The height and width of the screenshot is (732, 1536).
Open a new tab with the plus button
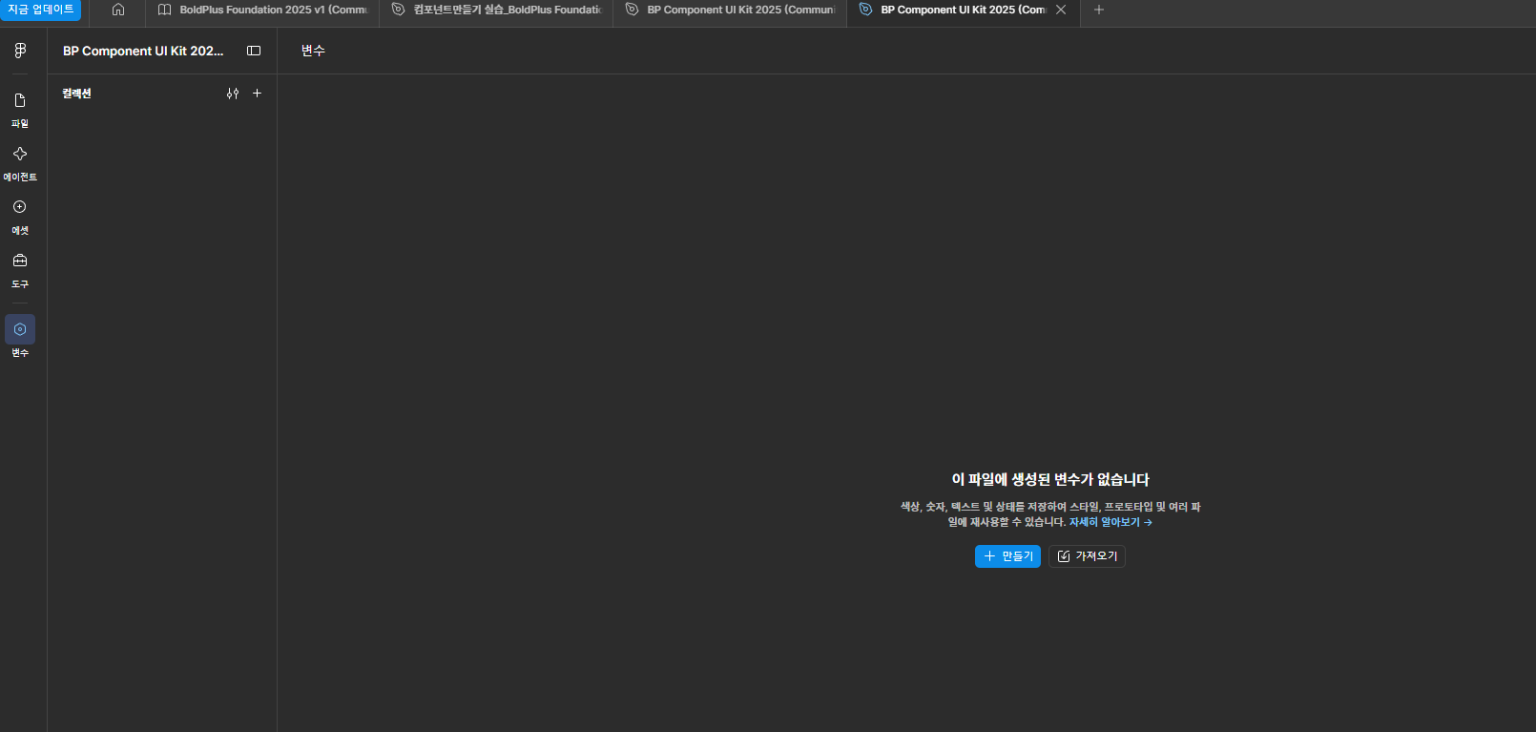coord(1099,10)
